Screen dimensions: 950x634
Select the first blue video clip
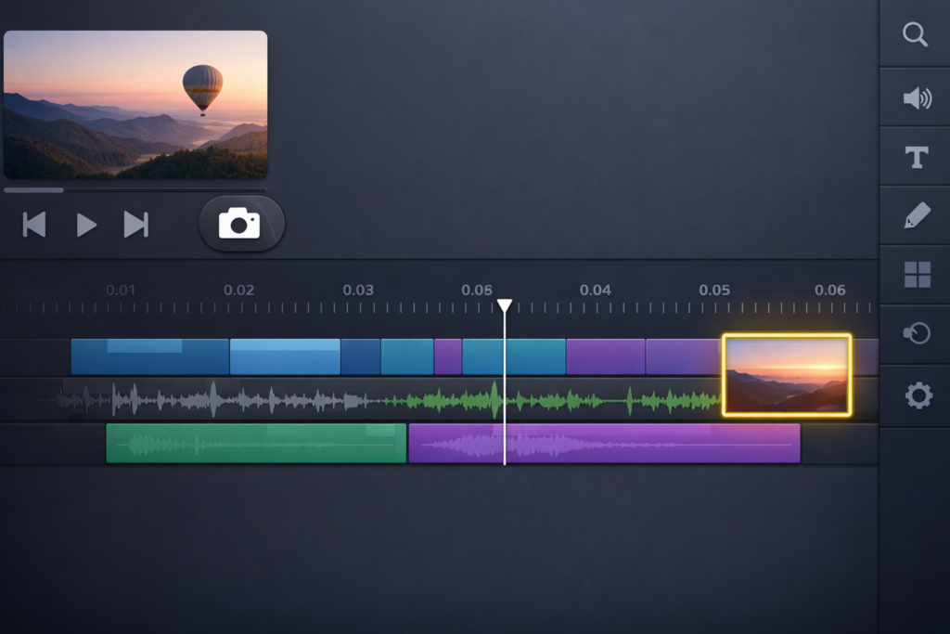(x=149, y=356)
